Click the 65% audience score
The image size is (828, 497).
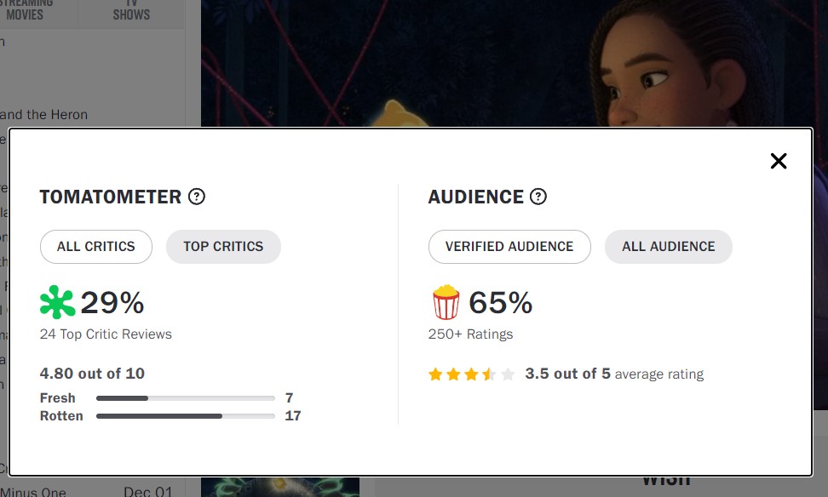[x=501, y=303]
